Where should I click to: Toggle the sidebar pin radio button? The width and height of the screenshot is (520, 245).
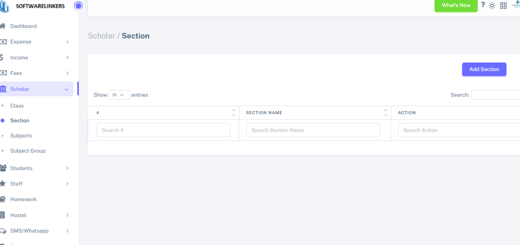78,6
